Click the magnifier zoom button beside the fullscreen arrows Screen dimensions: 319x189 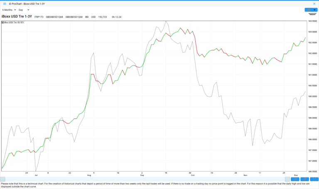pos(305,179)
